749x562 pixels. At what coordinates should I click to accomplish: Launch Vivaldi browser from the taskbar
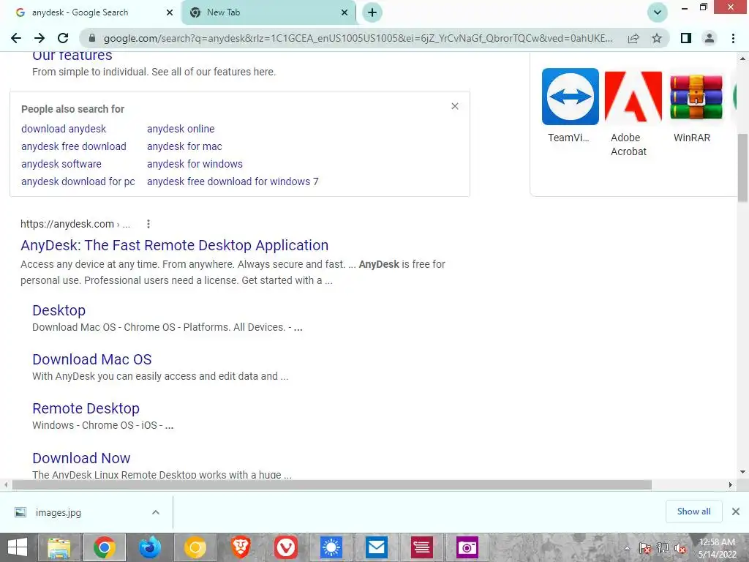click(x=286, y=547)
